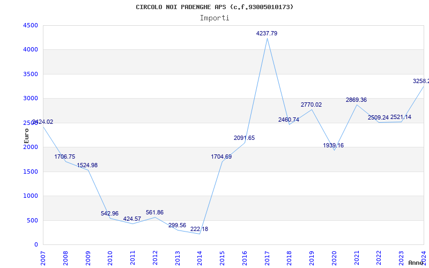Image resolution: width=429 pixels, height=268 pixels.
Task: Click the 2017 x-axis year
Action: click(x=267, y=258)
